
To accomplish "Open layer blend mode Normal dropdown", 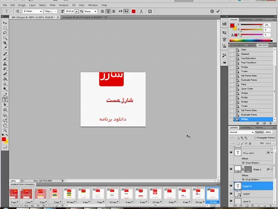I will [242, 132].
